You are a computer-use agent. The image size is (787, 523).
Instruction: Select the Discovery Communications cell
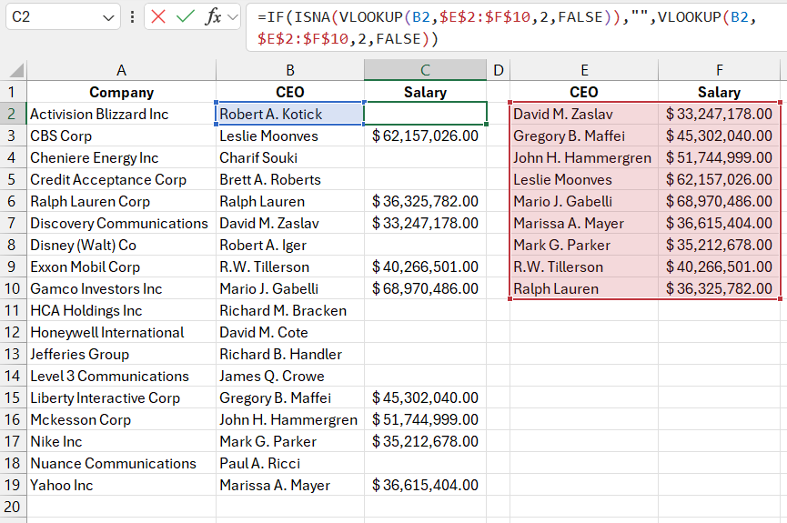[x=121, y=223]
